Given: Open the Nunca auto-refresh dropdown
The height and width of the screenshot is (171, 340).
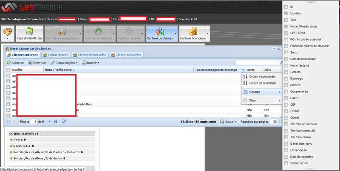Looking at the screenshot, I should click(228, 122).
